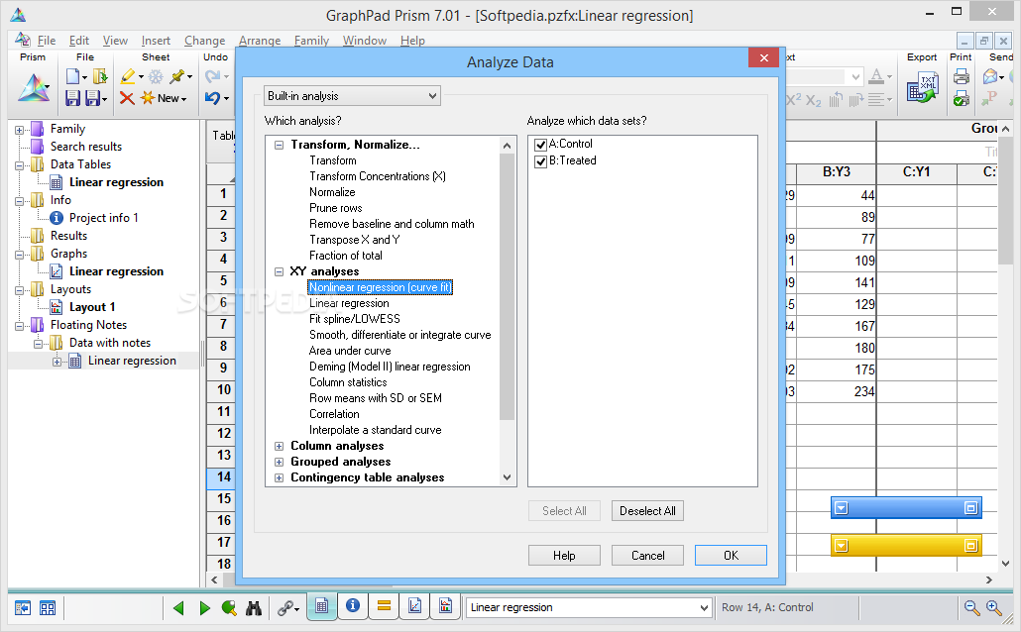The width and height of the screenshot is (1021, 632).
Task: Expand the Grouped analyses category
Action: pos(279,463)
